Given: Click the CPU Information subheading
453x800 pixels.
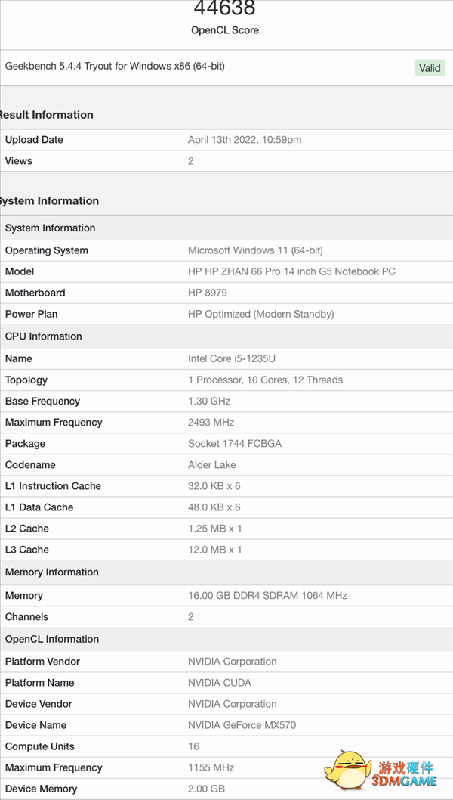Looking at the screenshot, I should pyautogui.click(x=43, y=336).
